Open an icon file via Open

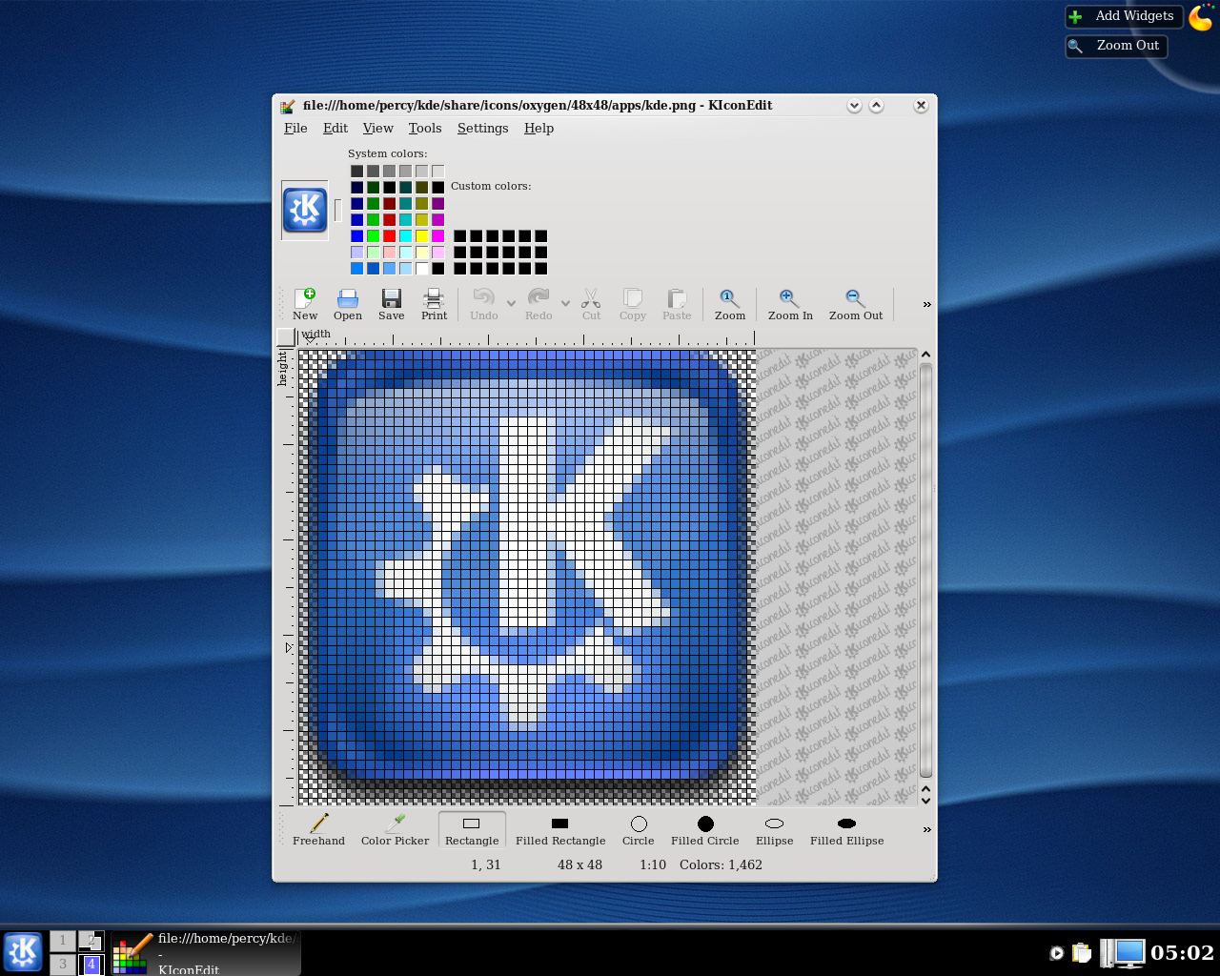347,304
